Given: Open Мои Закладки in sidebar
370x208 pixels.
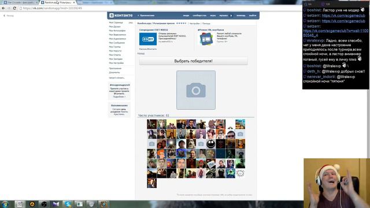Looking at the screenshot, I should tap(116, 59).
